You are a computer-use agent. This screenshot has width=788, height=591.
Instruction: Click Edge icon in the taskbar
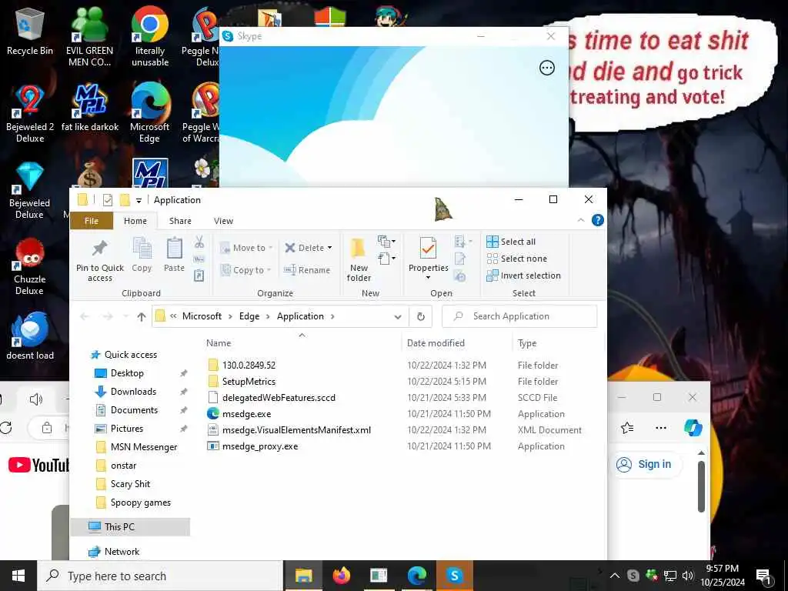point(416,576)
